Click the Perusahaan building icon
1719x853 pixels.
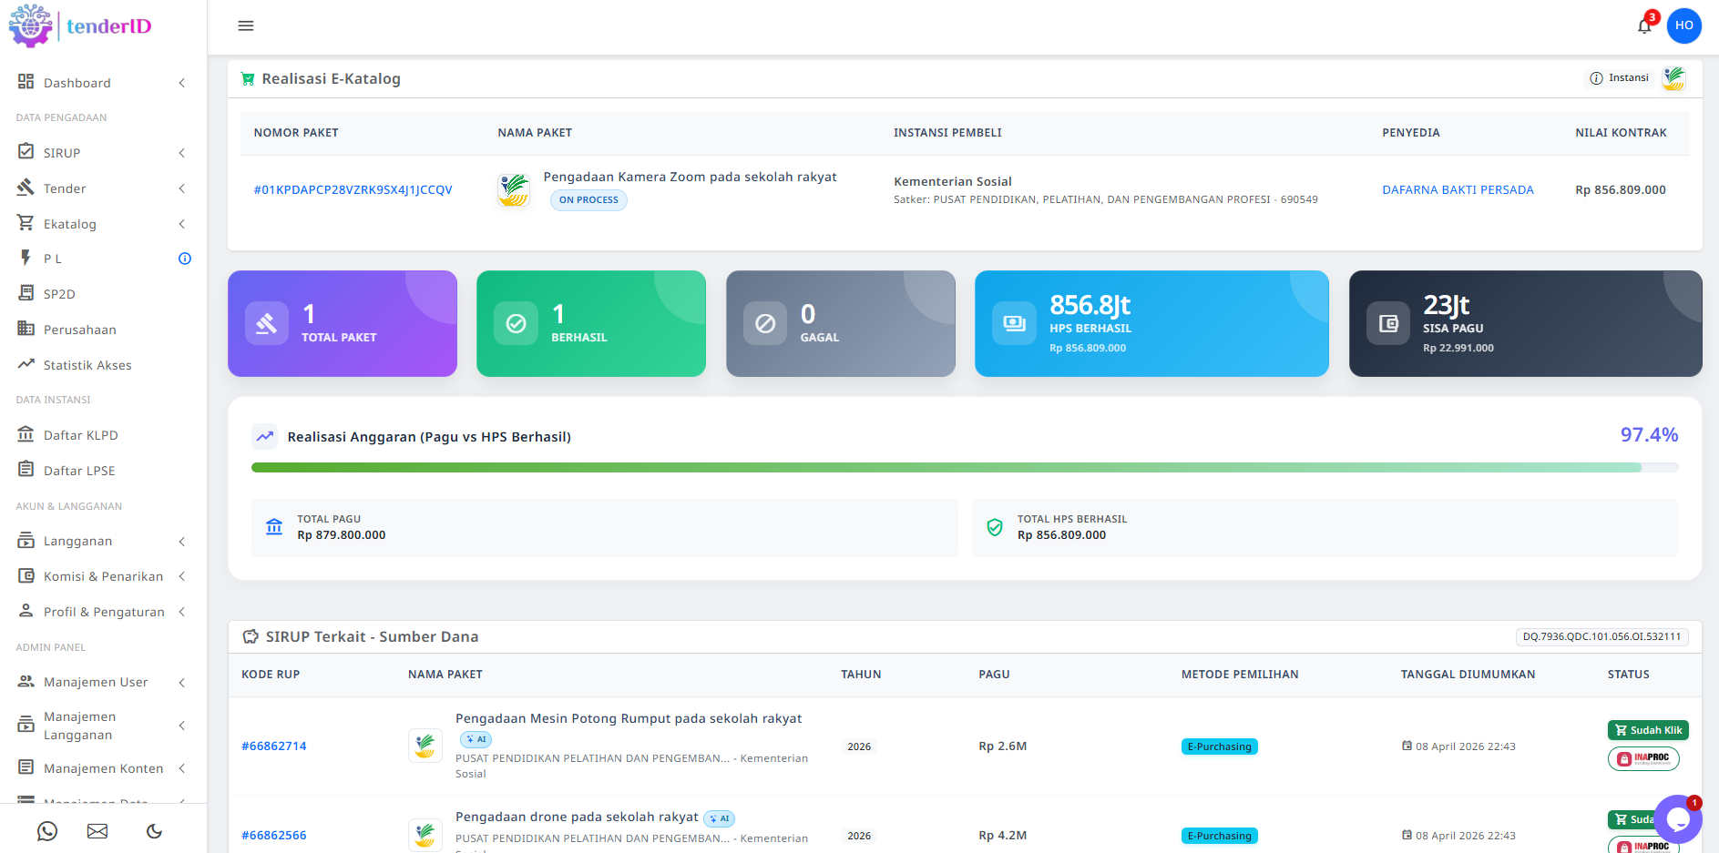tap(26, 329)
